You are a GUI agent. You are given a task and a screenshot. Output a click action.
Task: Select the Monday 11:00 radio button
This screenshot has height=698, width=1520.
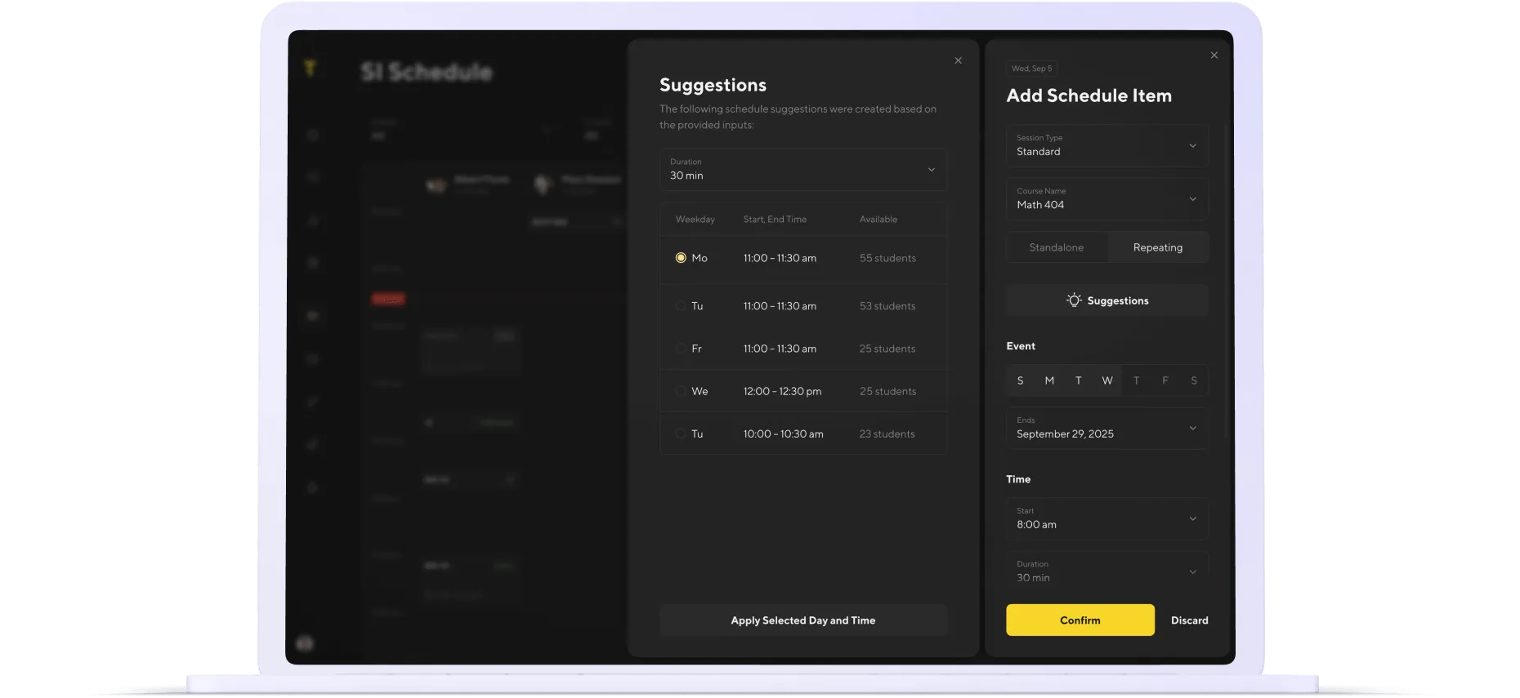[x=681, y=258]
